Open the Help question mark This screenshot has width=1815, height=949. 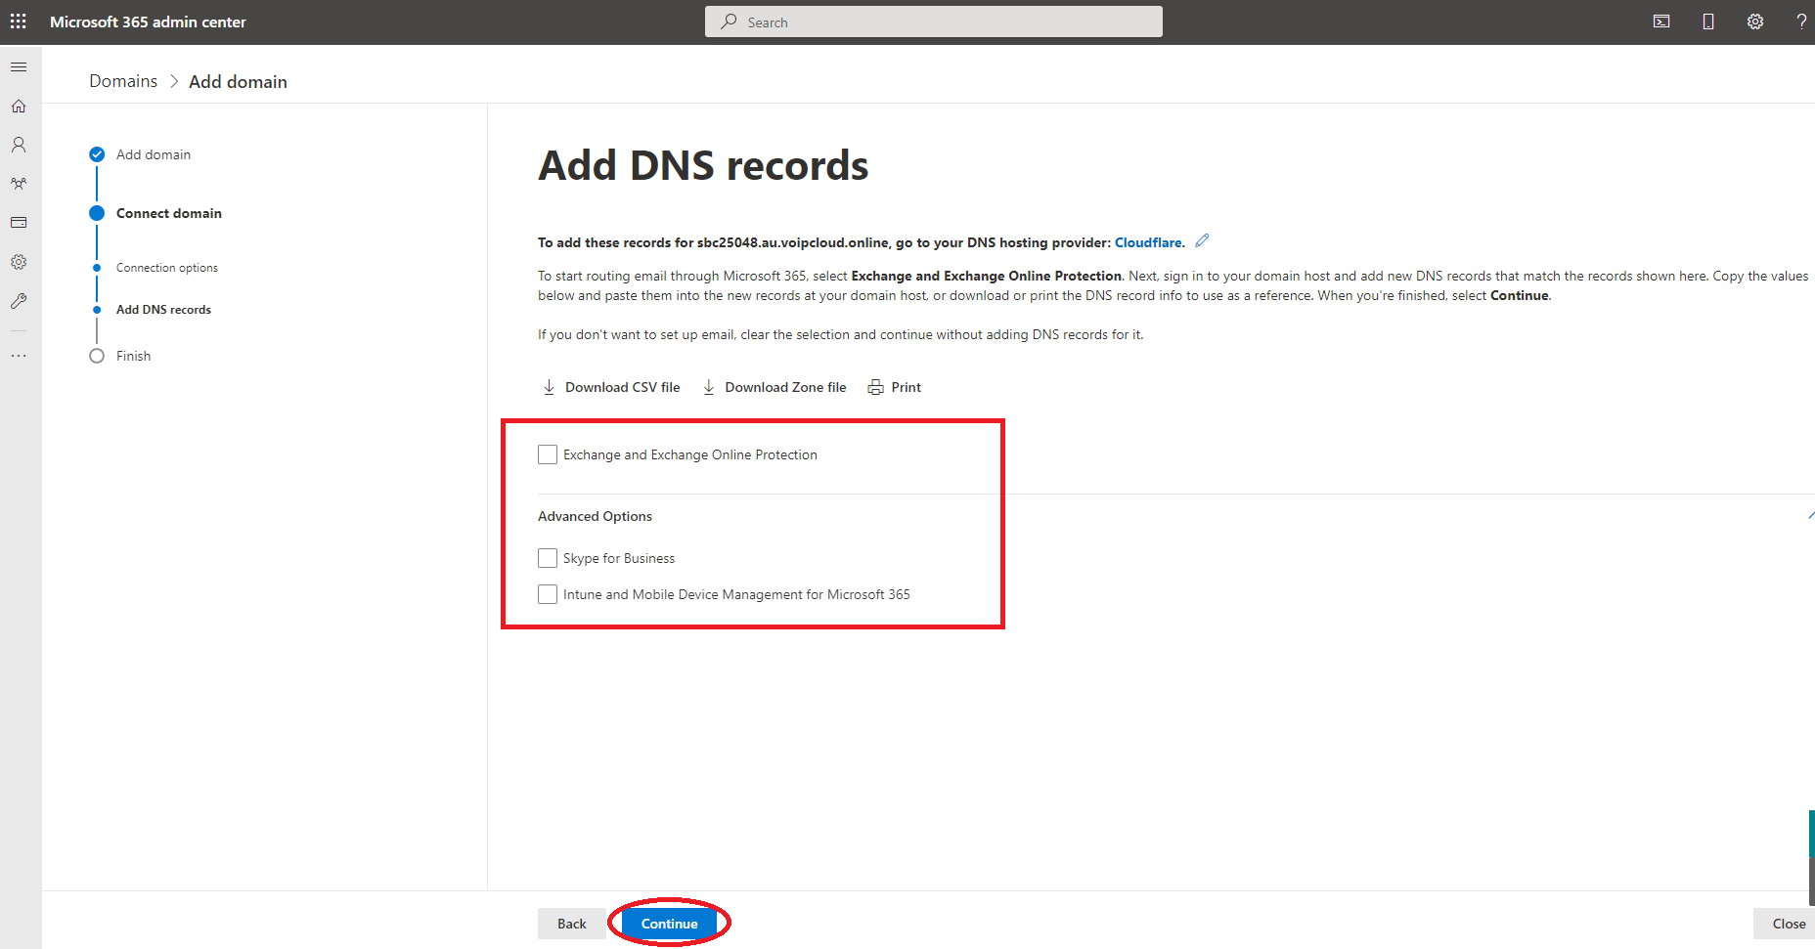[x=1801, y=22]
